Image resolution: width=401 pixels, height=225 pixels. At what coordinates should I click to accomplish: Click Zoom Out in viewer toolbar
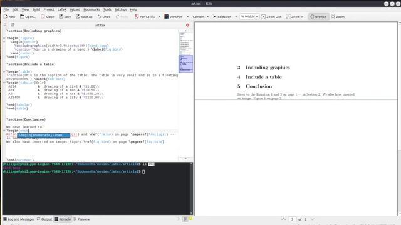coord(271,17)
